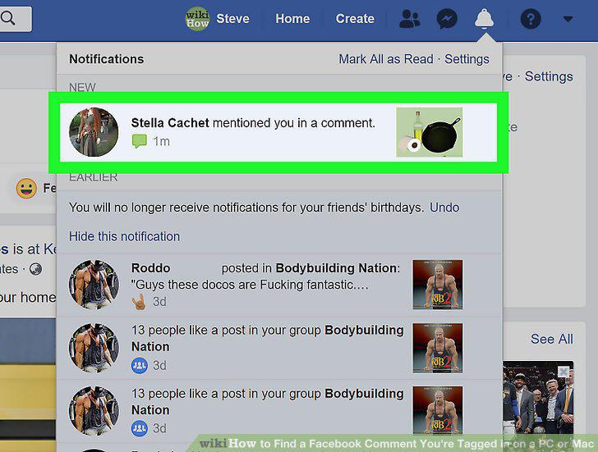
Task: Click Mark All as Read
Action: [386, 59]
